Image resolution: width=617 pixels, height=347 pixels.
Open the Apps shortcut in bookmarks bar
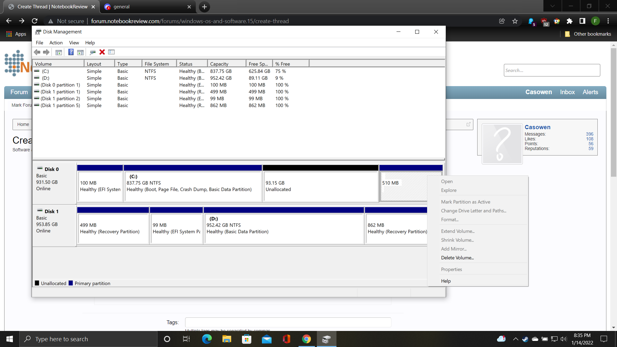[16, 34]
